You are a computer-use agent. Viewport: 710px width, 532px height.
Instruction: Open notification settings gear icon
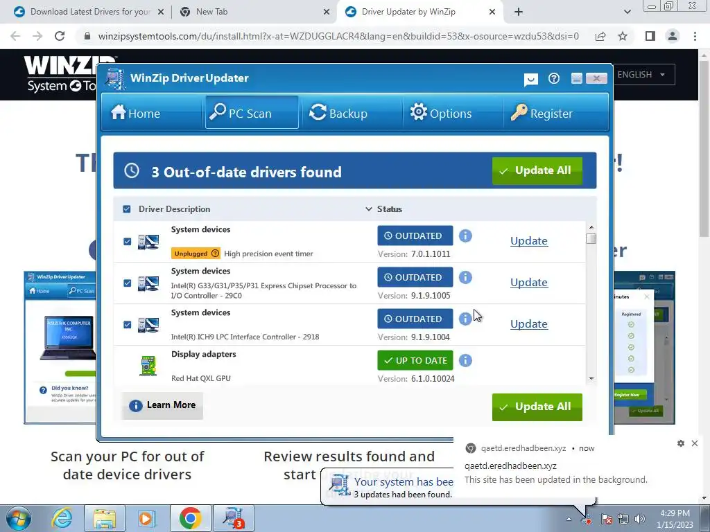pos(681,443)
